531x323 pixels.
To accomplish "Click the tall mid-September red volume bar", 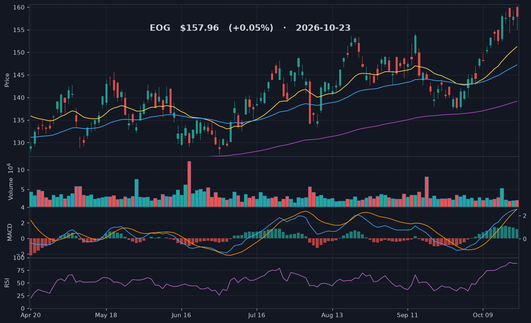I will pos(427,192).
